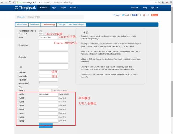Viewport: 173px width, 134px height.
Task: Expand the Channels dropdown in navbar
Action: (x=44, y=8)
